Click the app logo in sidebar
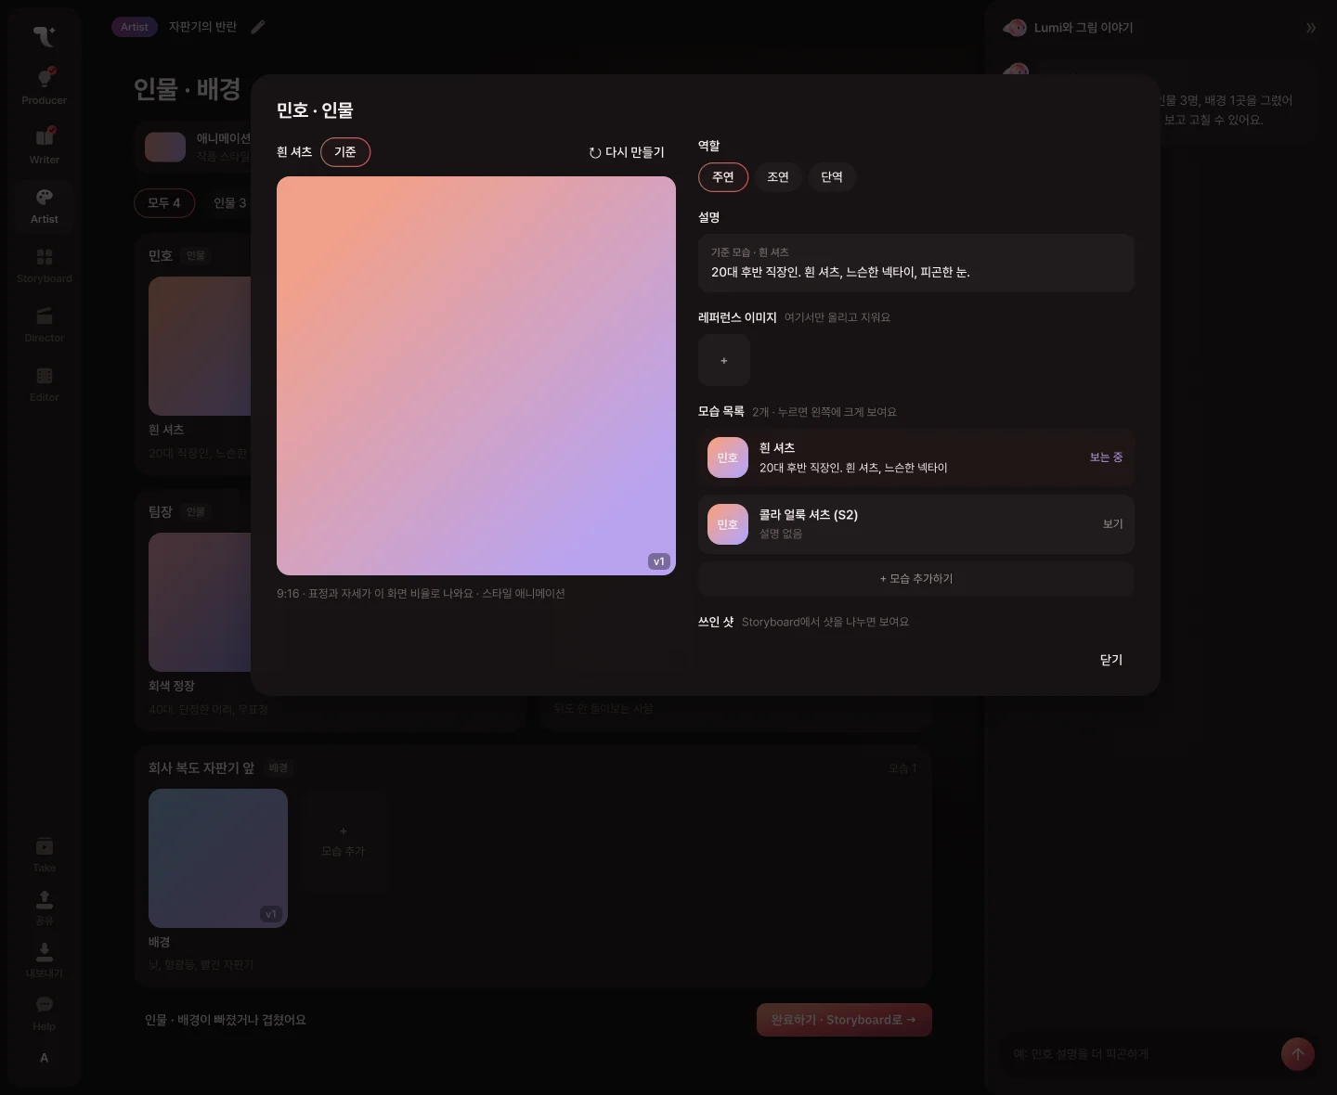Image resolution: width=1337 pixels, height=1095 pixels. pyautogui.click(x=44, y=35)
